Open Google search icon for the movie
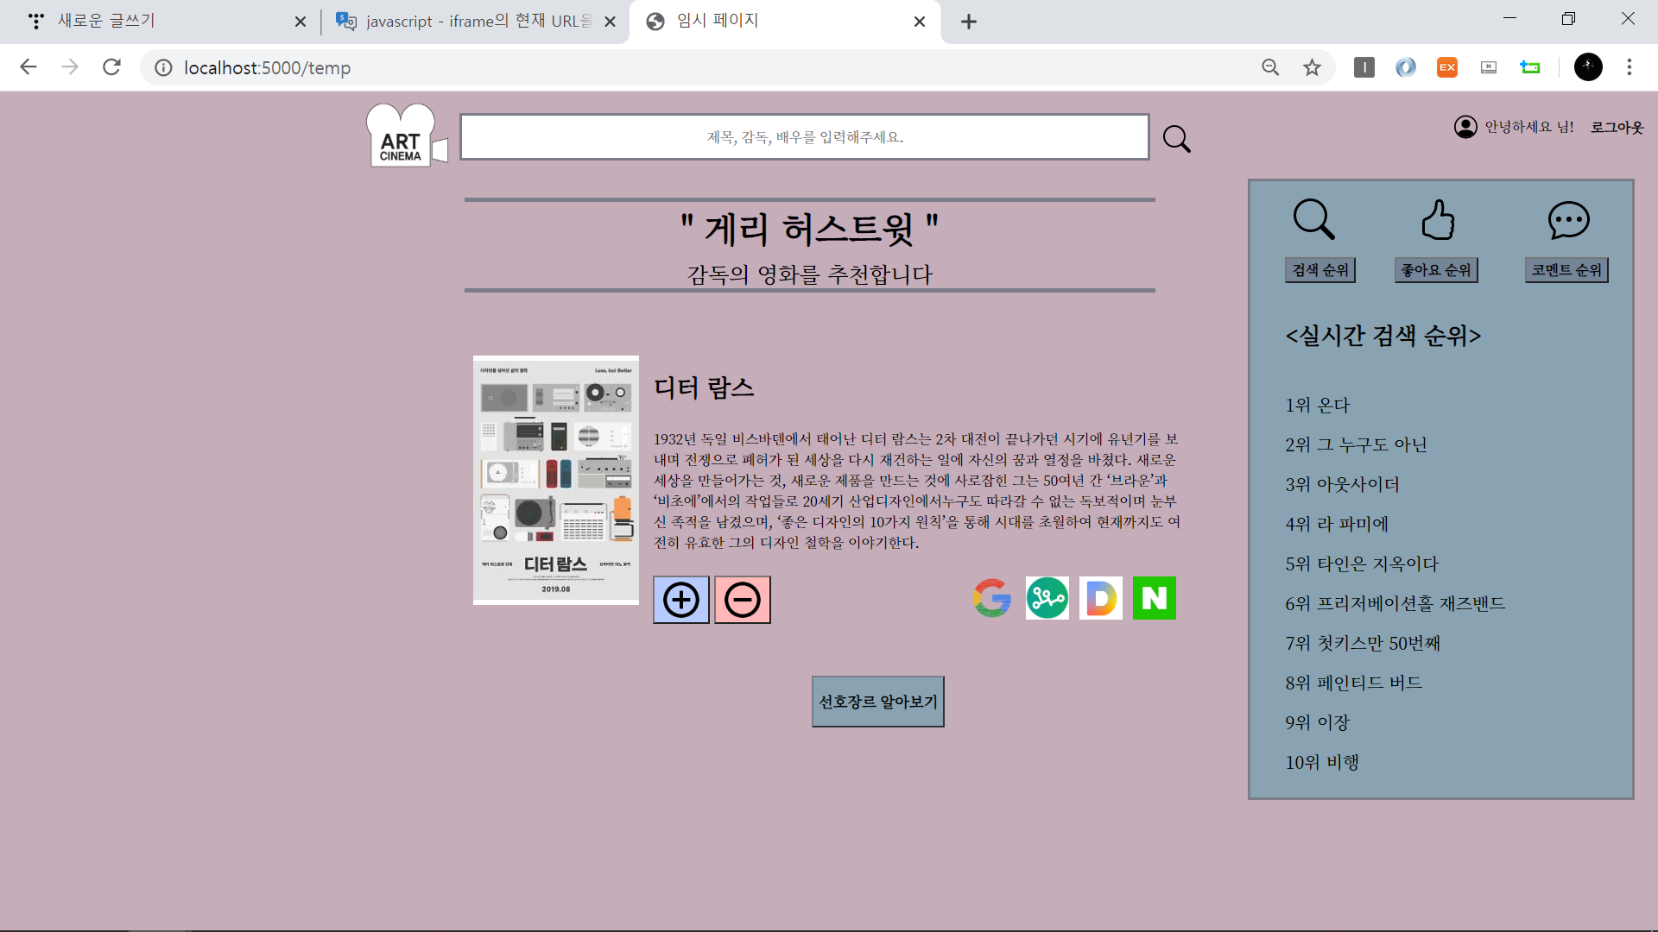 coord(992,598)
